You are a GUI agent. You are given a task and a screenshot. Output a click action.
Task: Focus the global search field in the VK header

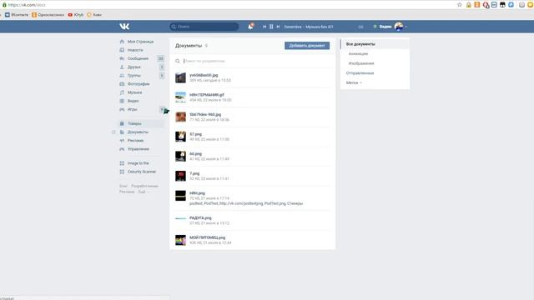(204, 27)
